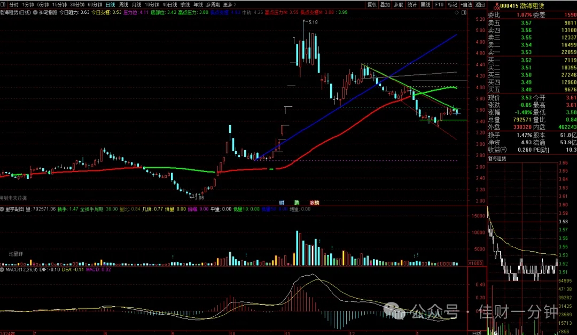Select the 10分钟 period
577x335 pixels.
tap(152, 5)
